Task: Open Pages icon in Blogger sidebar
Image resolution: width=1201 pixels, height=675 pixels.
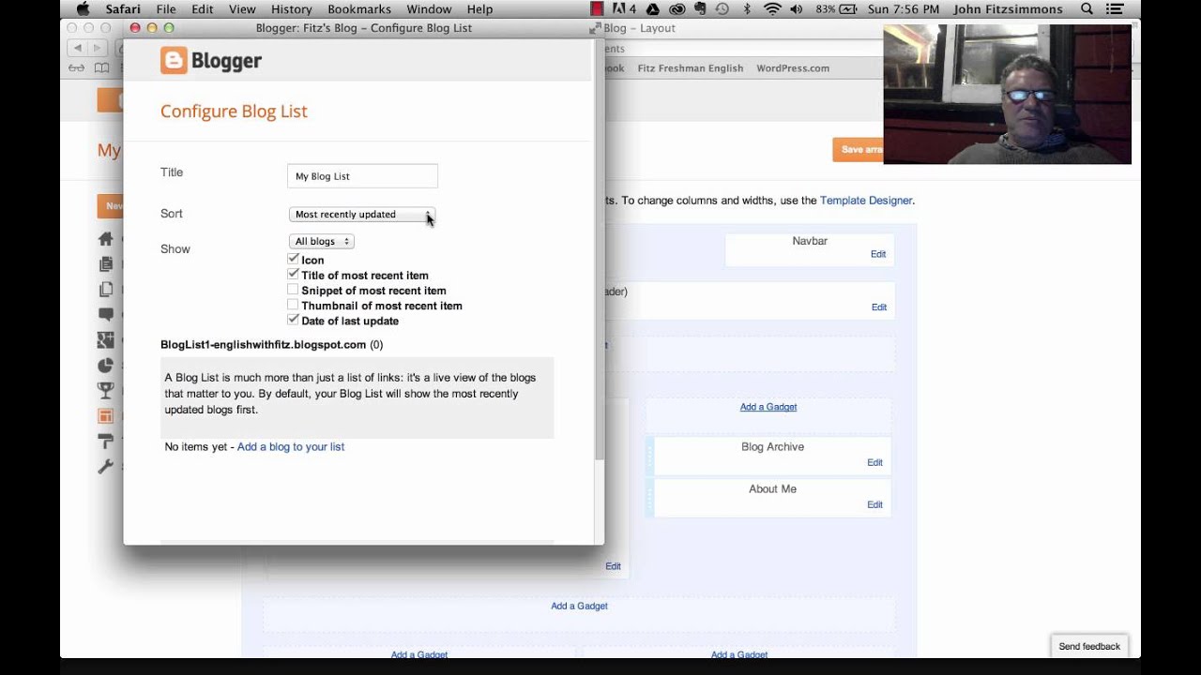Action: click(106, 290)
